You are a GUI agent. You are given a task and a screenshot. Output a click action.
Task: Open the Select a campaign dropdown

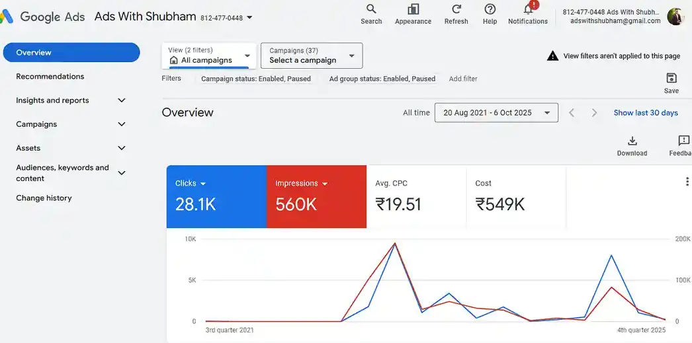312,56
